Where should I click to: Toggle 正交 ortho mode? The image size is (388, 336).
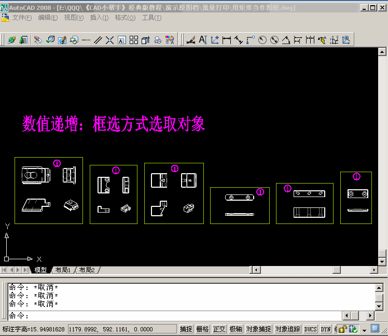219,329
